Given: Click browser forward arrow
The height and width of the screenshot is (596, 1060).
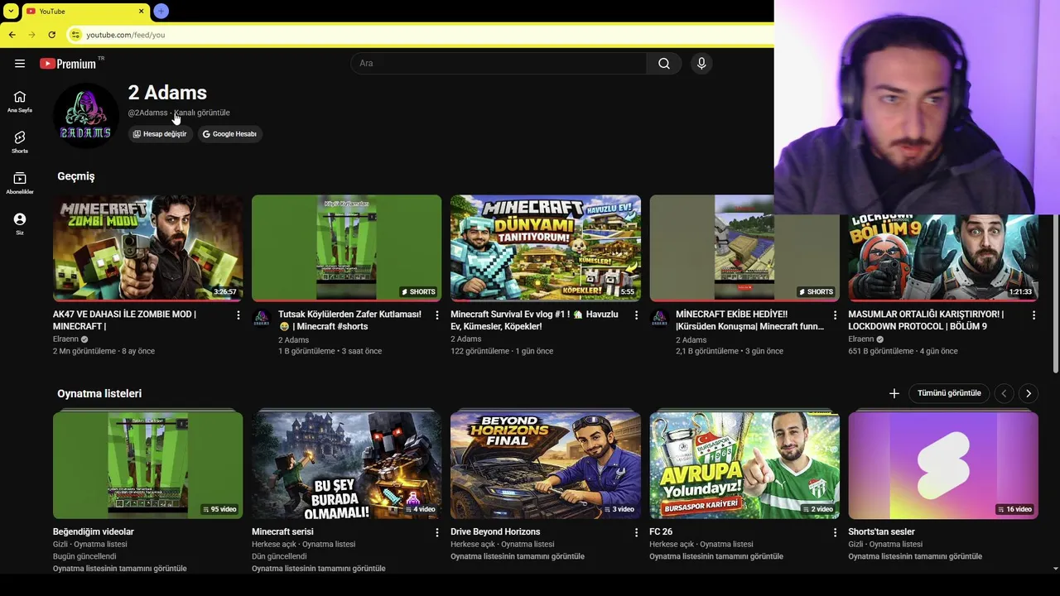Looking at the screenshot, I should 31,35.
